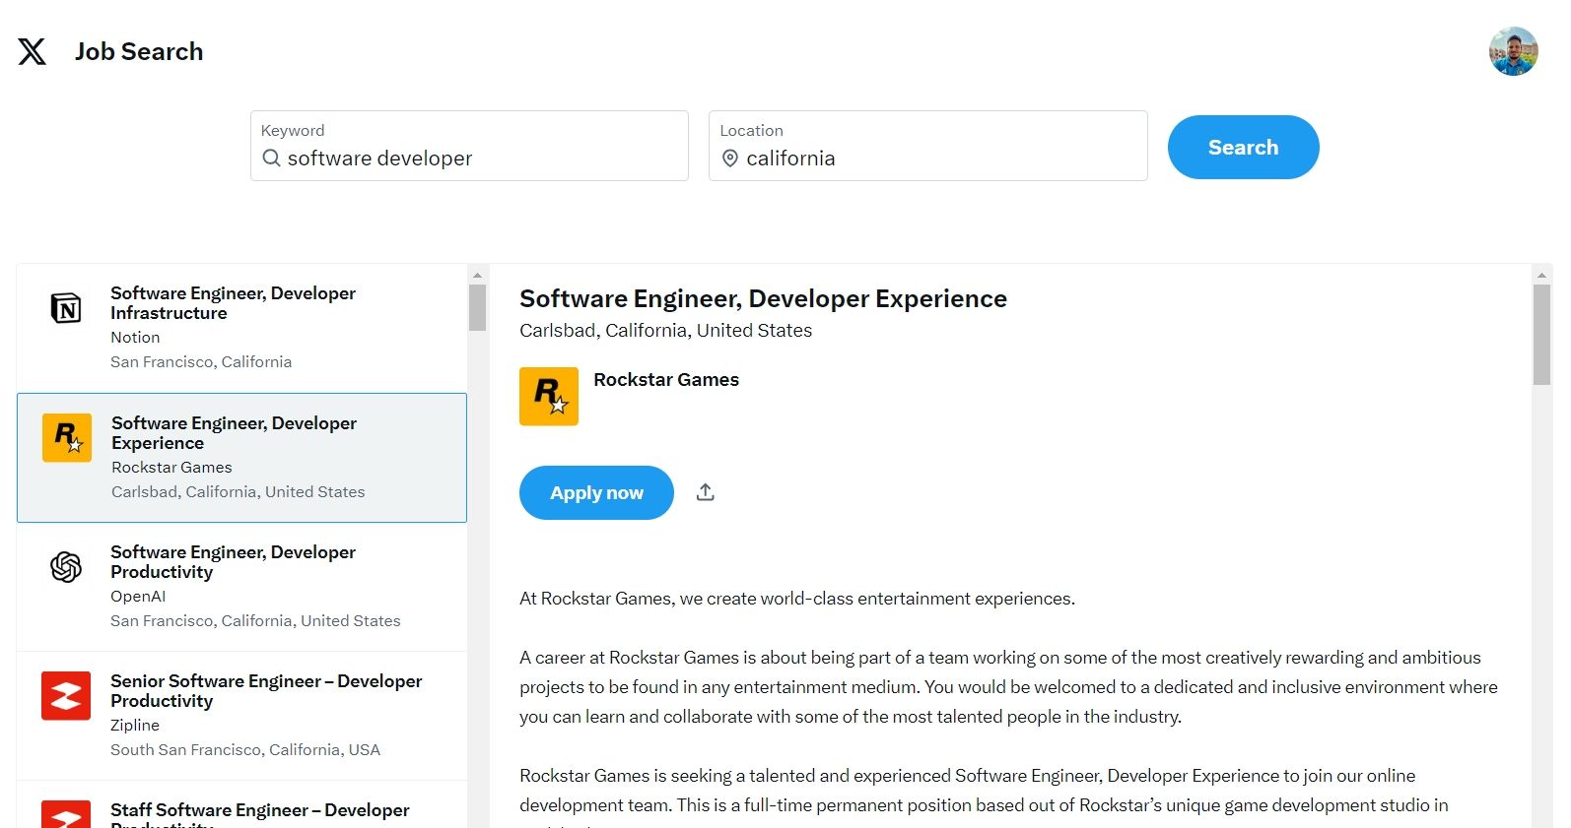Screen dimensions: 1571x828
Task: Click the Zipline company name
Action: 135,725
